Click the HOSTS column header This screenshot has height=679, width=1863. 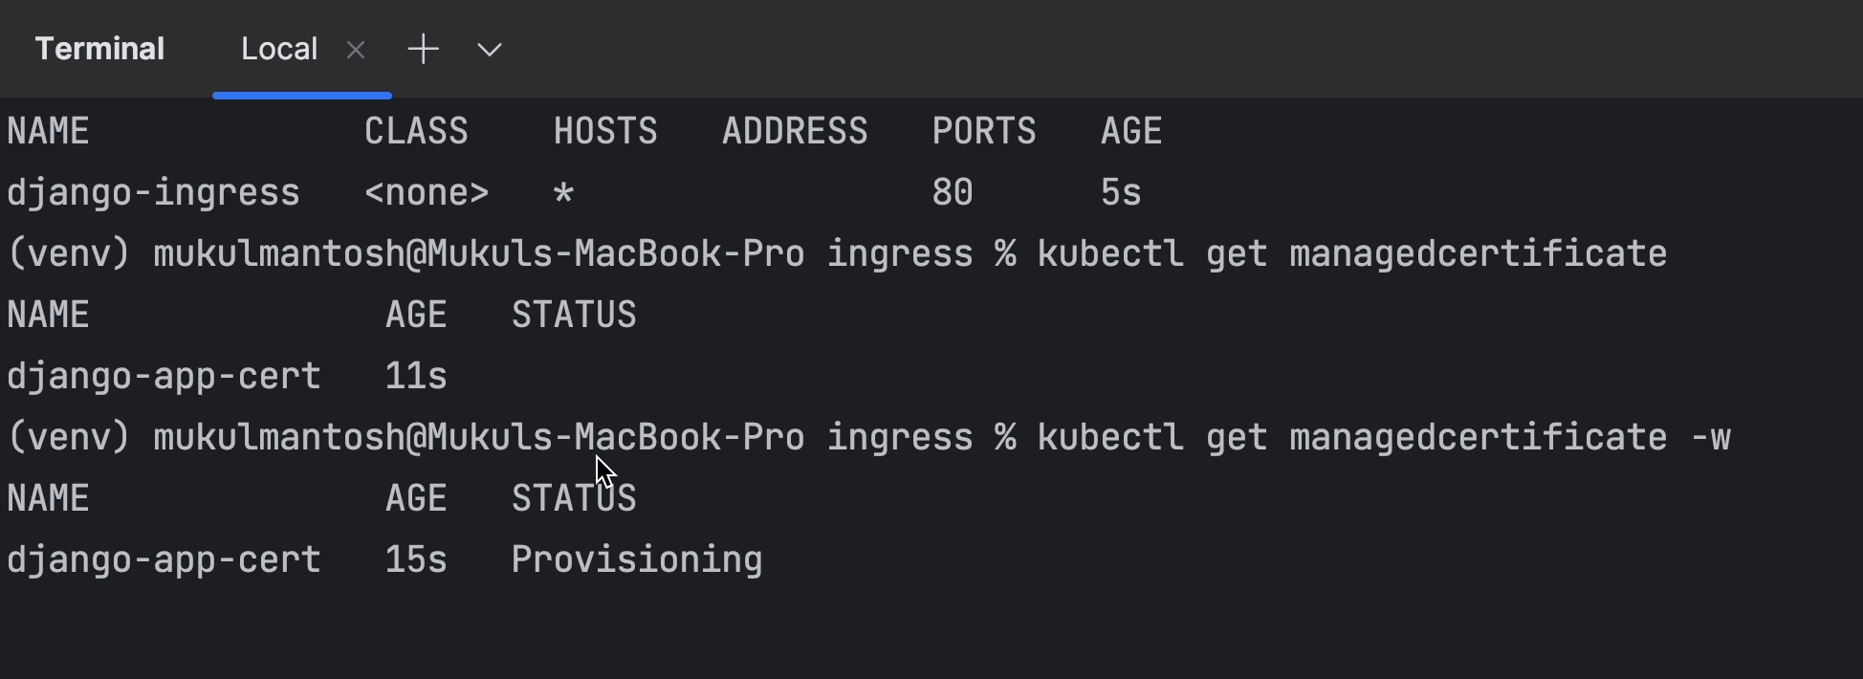[x=605, y=132]
